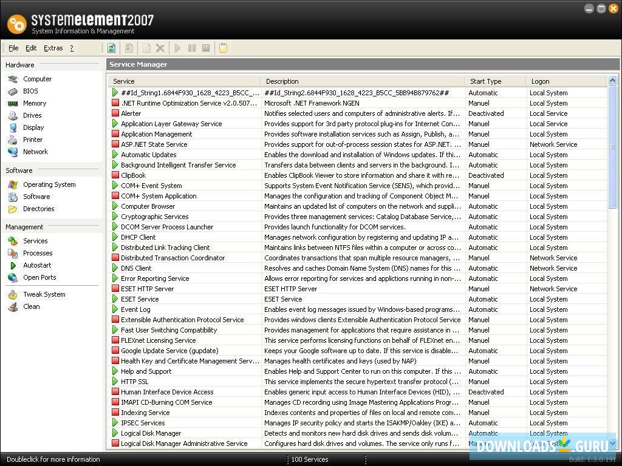Select BIOS in the sidebar
Screen dimensions: 622x466
(30, 91)
